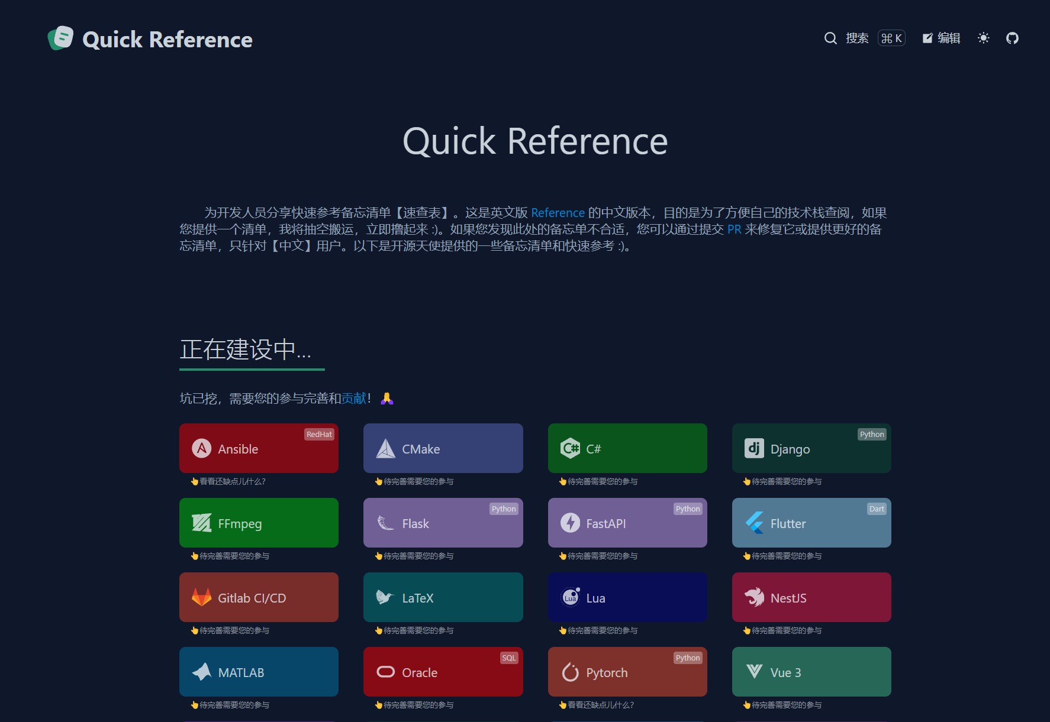
Task: Click the Pytorch flame icon
Action: [x=570, y=672]
